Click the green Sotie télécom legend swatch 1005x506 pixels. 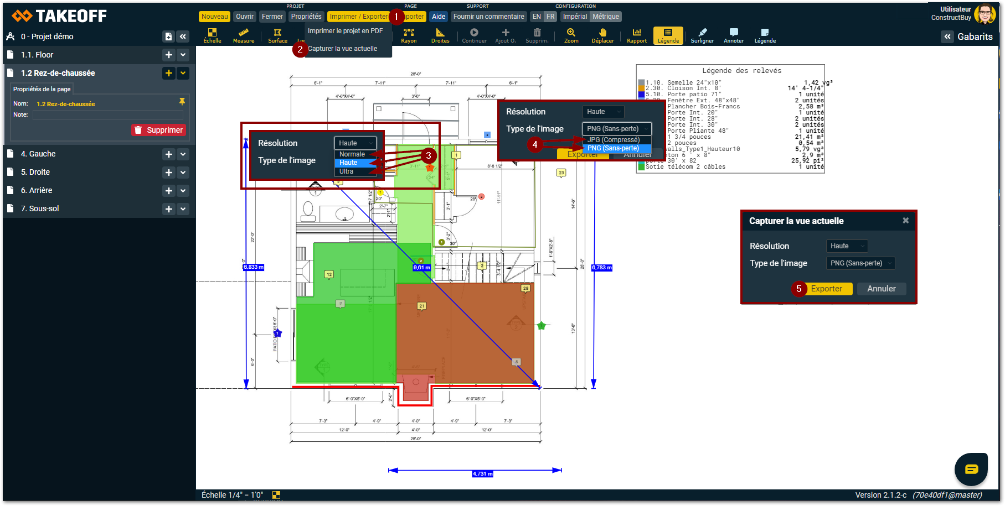click(x=641, y=166)
